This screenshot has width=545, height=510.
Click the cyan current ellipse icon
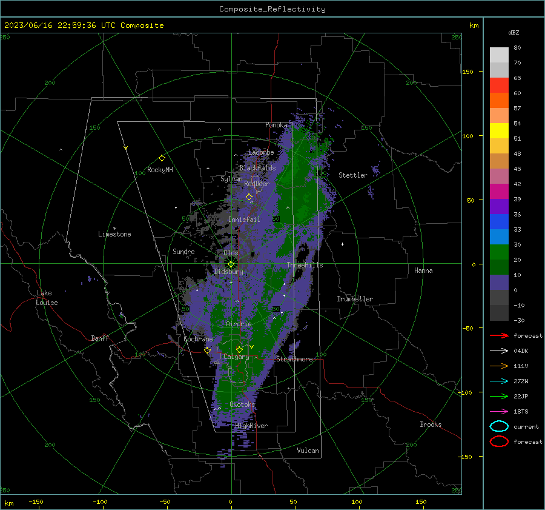499,426
